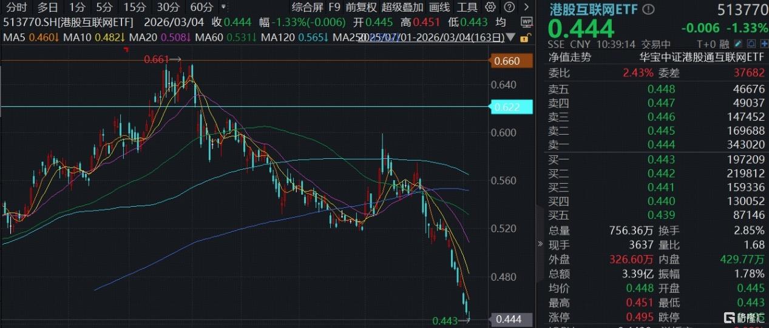
Task: Expand more period options dropdown after 60分
Action: click(224, 8)
